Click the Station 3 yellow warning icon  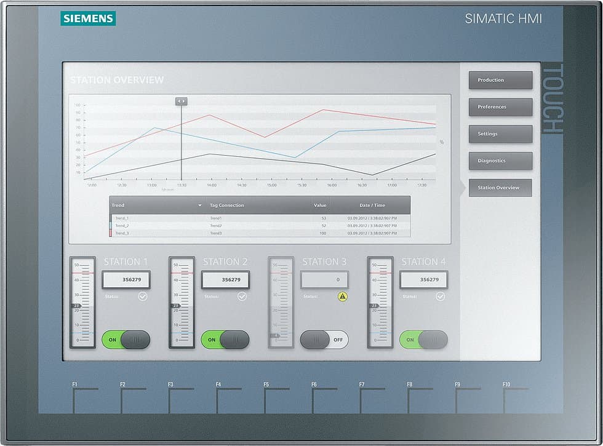tap(342, 297)
